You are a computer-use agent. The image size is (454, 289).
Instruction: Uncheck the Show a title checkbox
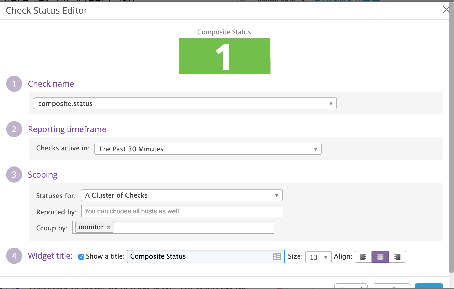point(81,257)
